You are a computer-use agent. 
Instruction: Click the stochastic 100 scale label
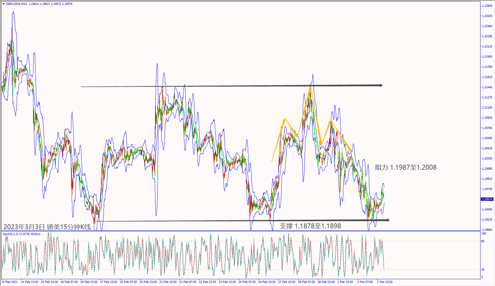click(x=484, y=234)
